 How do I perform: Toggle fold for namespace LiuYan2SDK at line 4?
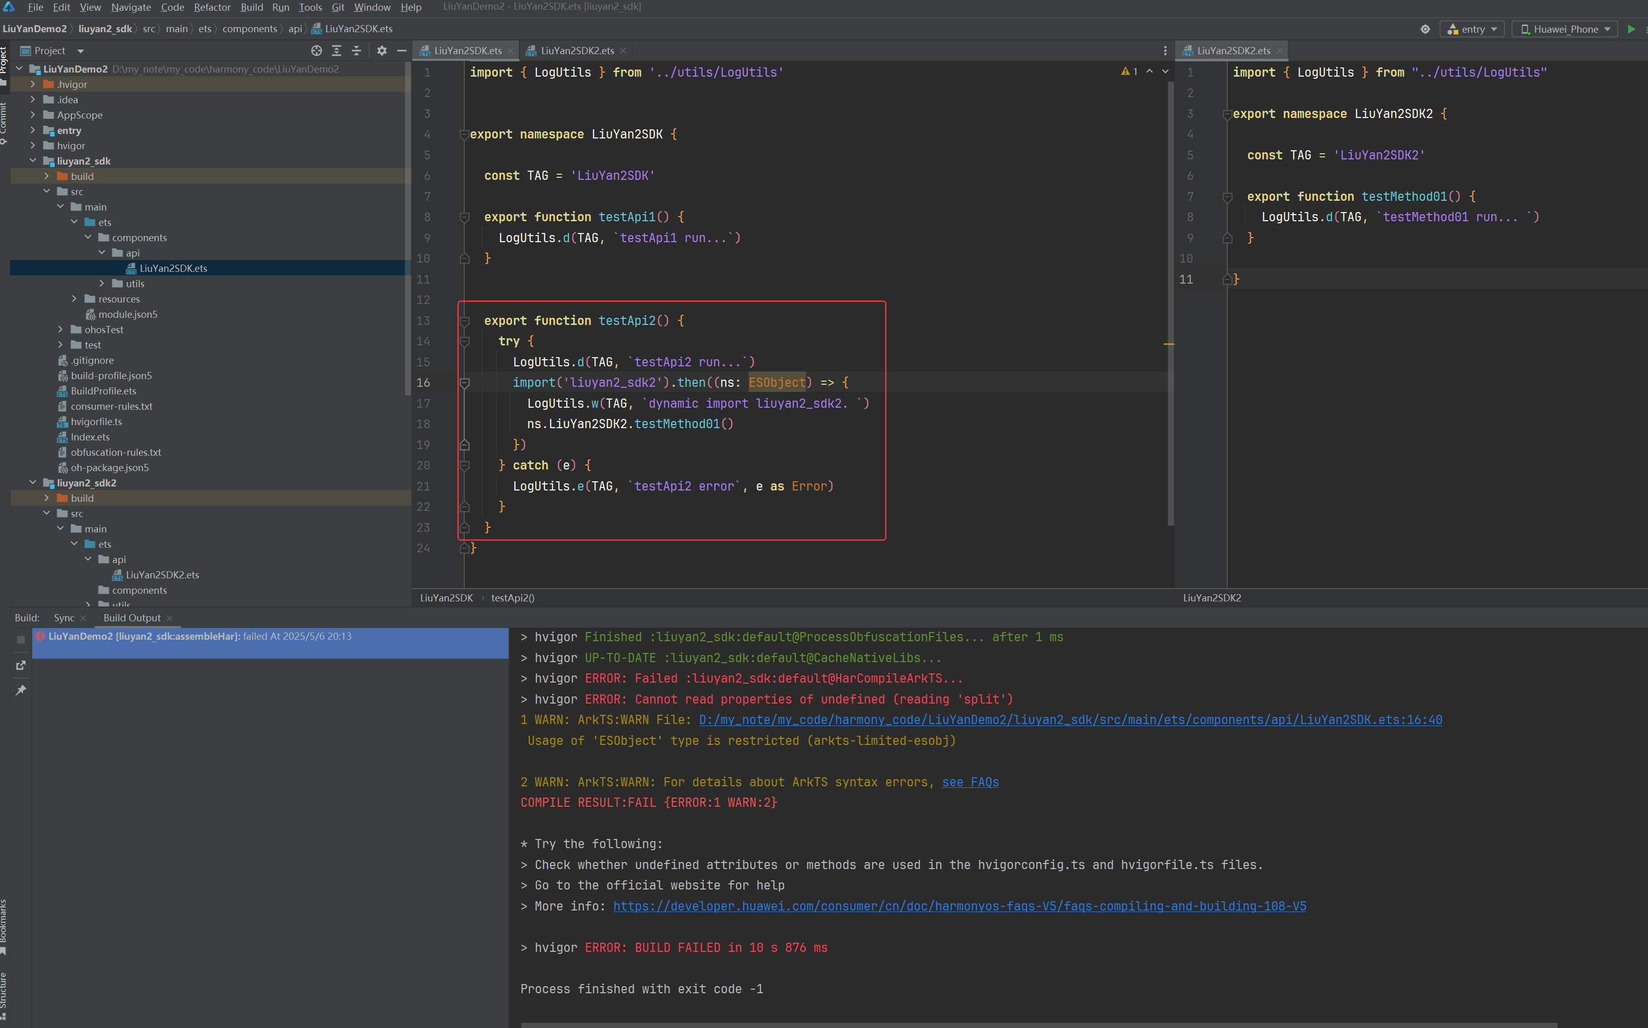coord(464,134)
